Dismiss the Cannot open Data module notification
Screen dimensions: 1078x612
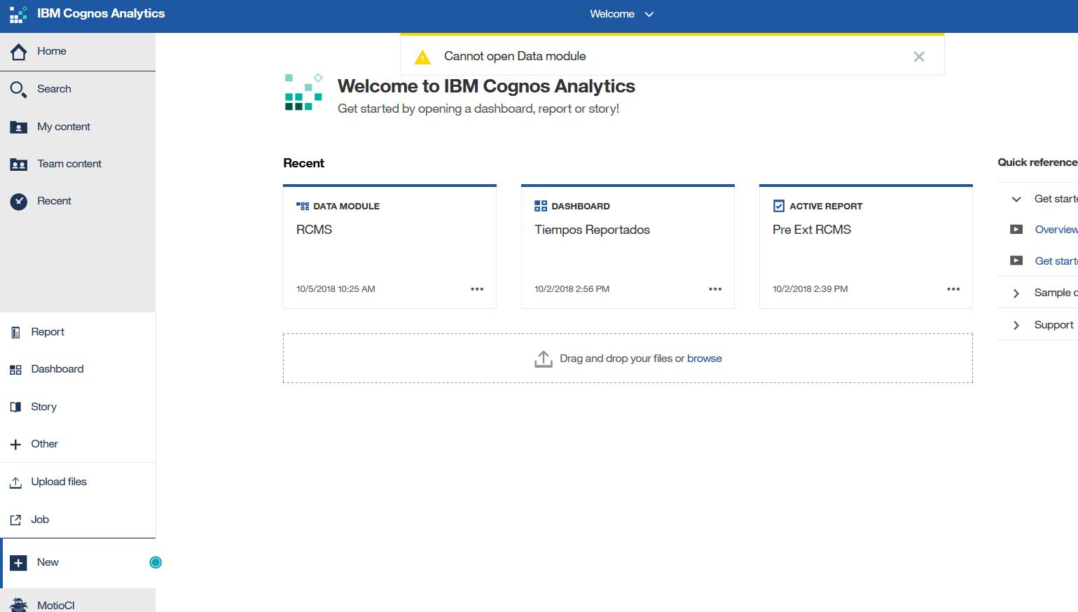(x=918, y=56)
